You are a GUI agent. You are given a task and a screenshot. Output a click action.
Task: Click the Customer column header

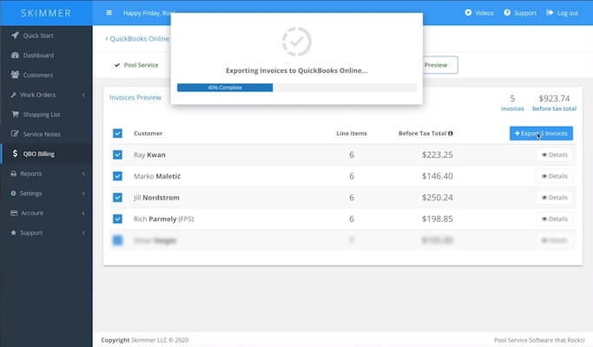[x=148, y=133]
